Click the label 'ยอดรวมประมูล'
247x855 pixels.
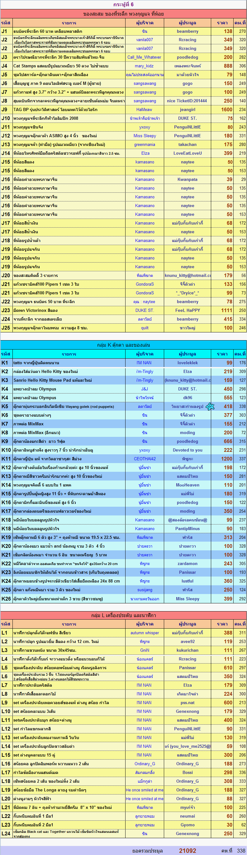[148, 850]
